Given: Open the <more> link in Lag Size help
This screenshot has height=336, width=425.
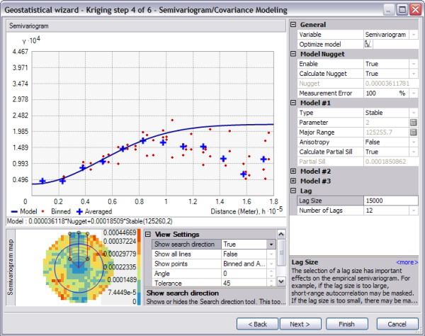Looking at the screenshot, I should [x=407, y=262].
